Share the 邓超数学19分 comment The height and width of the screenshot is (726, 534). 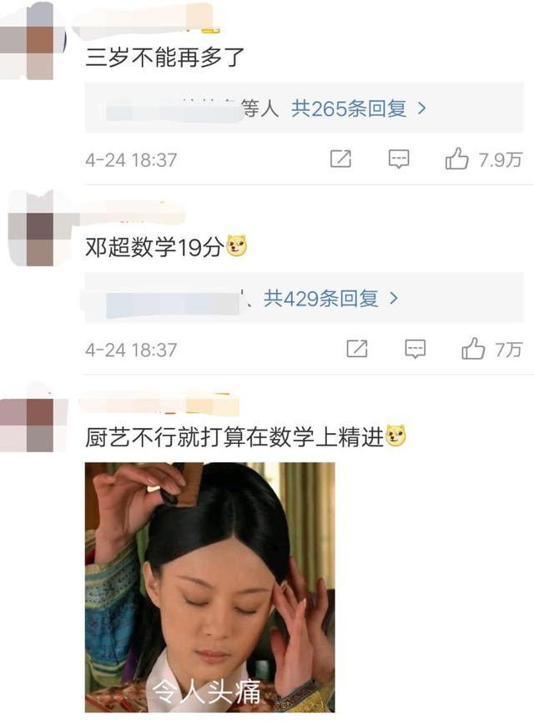[357, 349]
